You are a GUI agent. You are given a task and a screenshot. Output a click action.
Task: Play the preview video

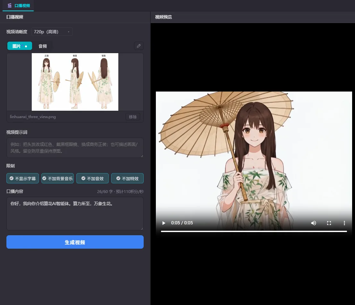coord(164,223)
